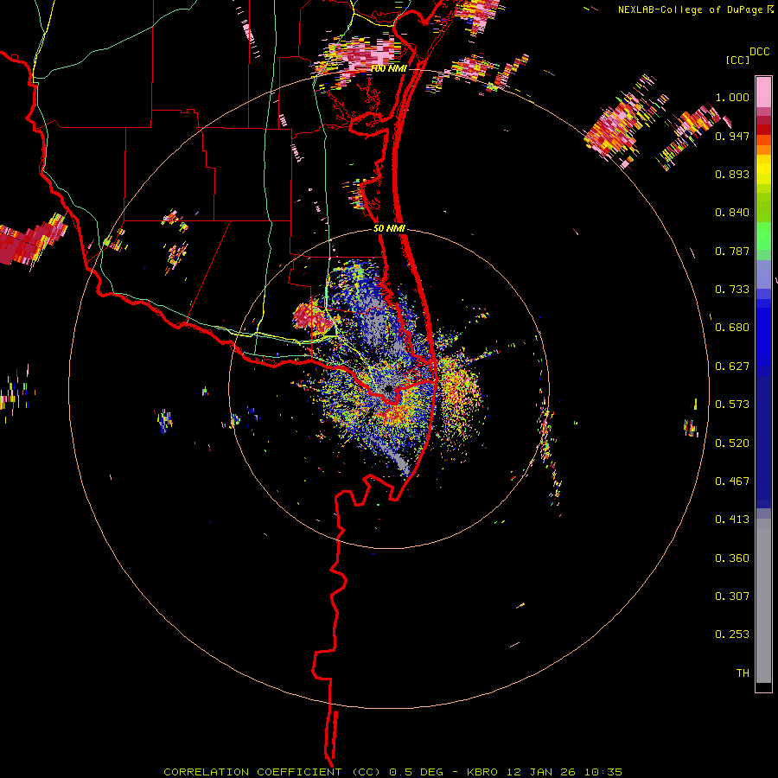Click the pink top segment of the color bar

click(763, 93)
